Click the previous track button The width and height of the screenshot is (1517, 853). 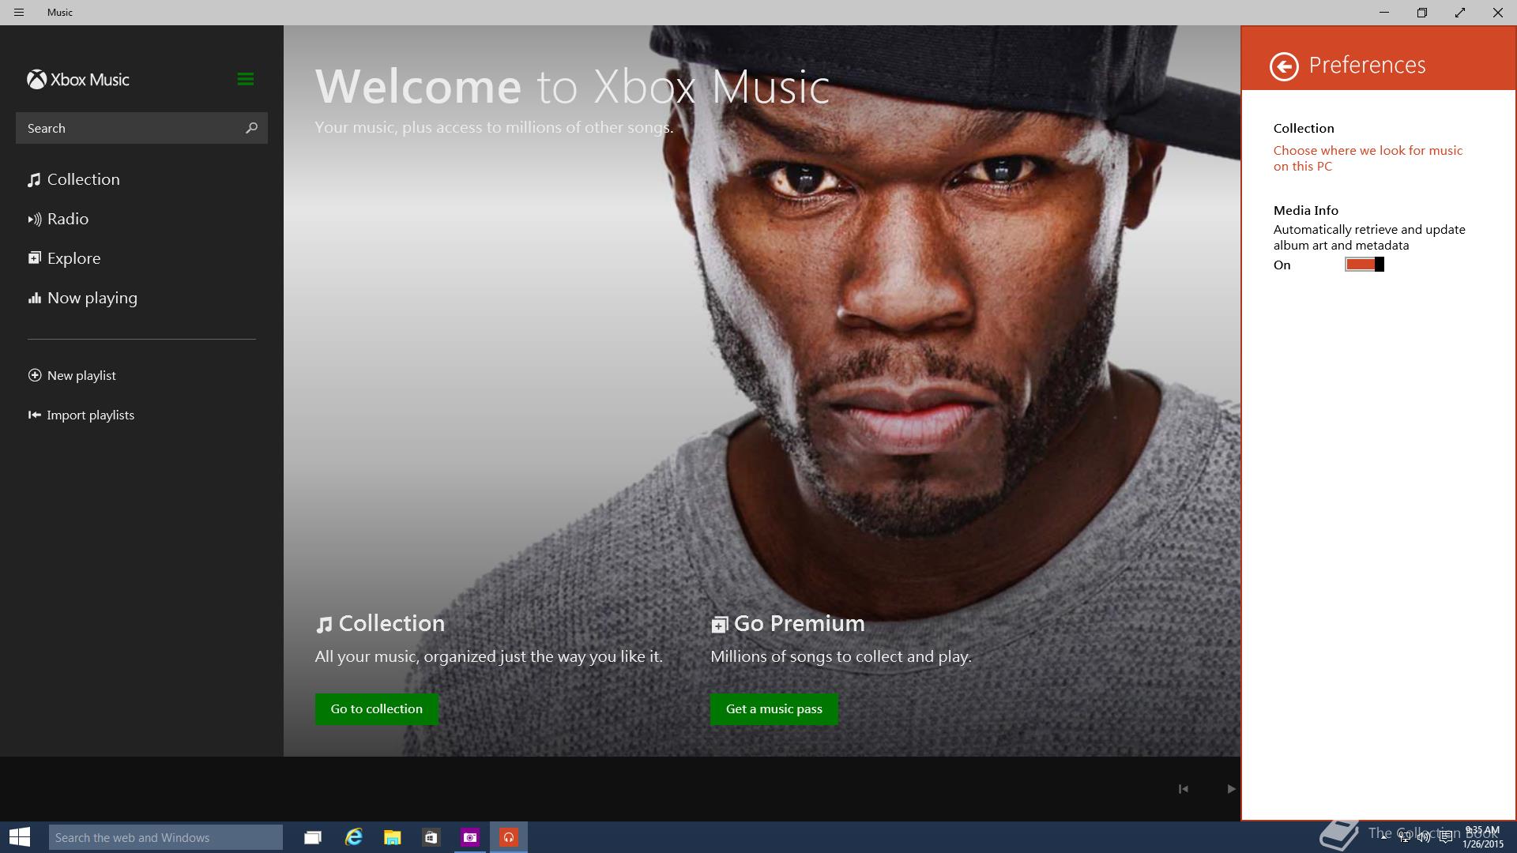[x=1183, y=789]
